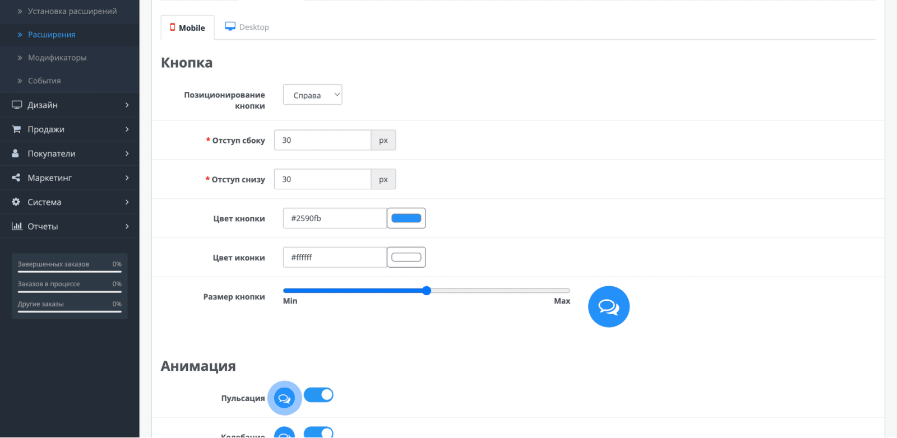Click the Min label of size slider
Image resolution: width=897 pixels, height=438 pixels.
pos(290,301)
